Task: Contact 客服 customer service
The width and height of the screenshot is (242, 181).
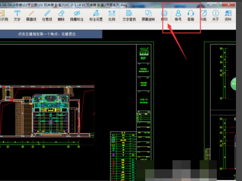Action: [x=191, y=15]
